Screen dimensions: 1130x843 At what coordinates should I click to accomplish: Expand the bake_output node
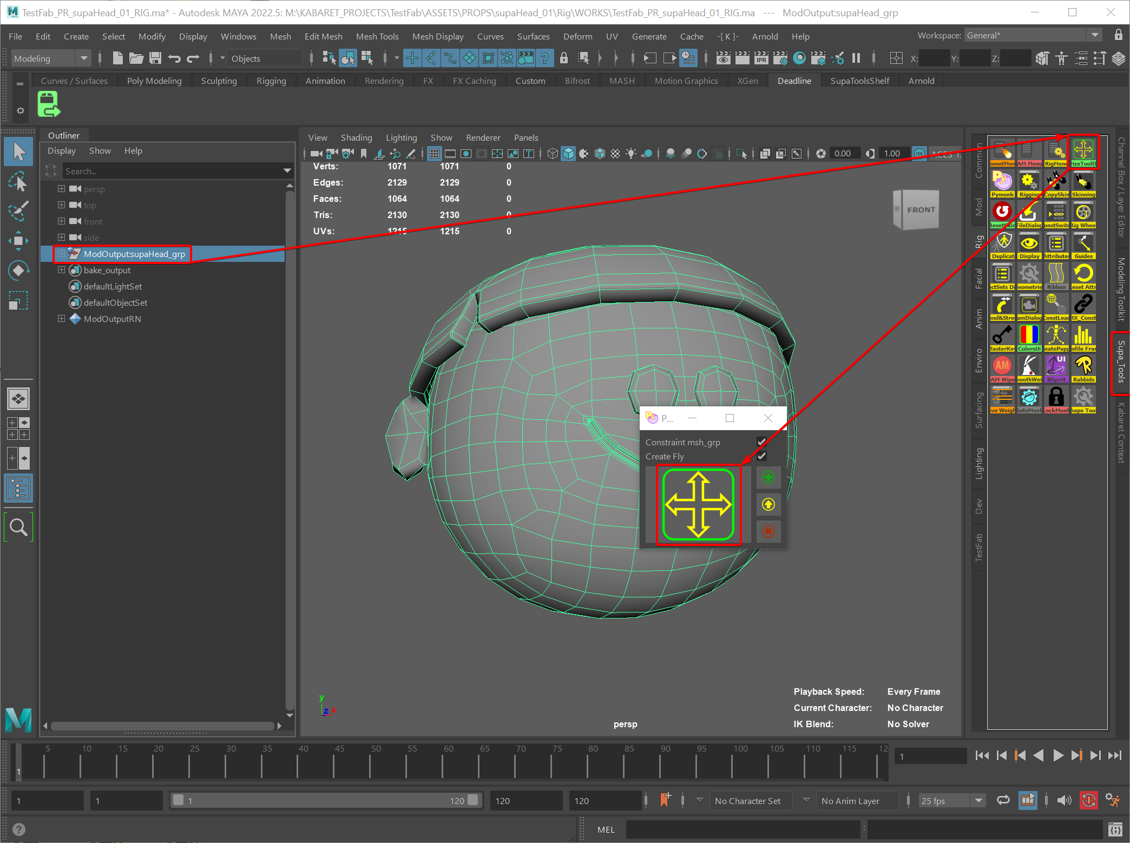point(61,269)
